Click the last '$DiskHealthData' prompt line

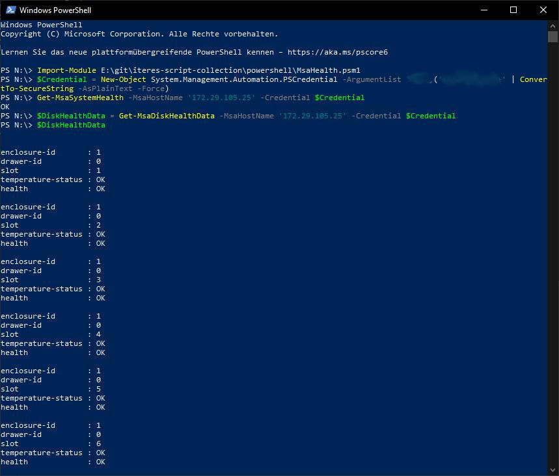point(53,125)
